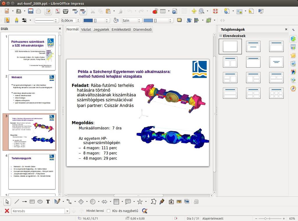The height and width of the screenshot is (221, 298).
Task: Select slide 2 Motiváció thumbnail
Action: point(32,92)
